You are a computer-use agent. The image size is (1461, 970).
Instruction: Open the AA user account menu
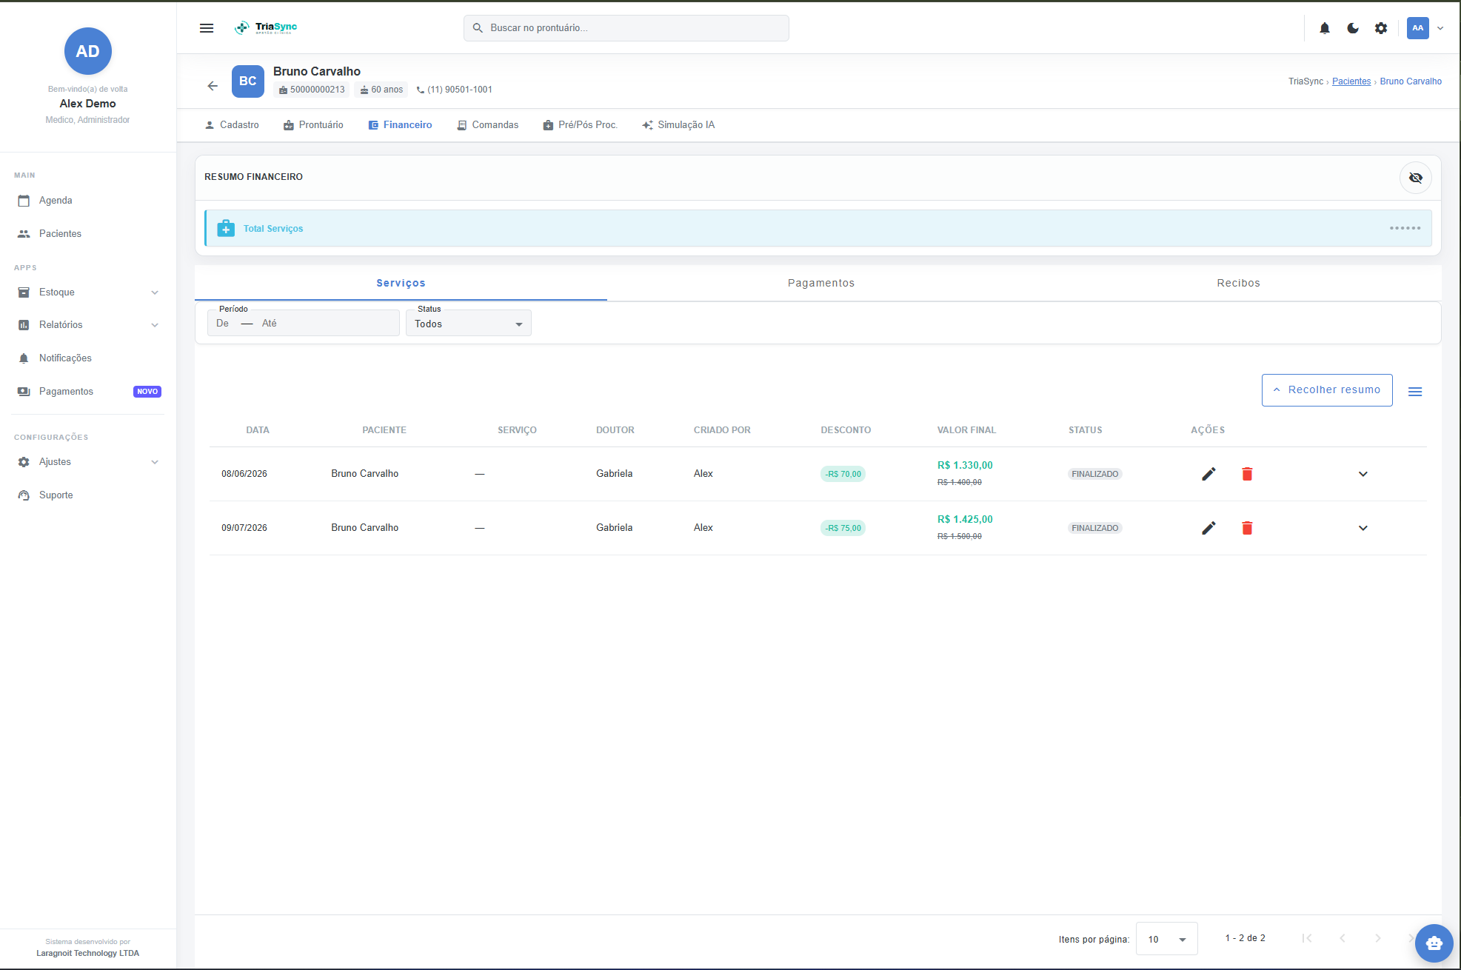pyautogui.click(x=1425, y=28)
